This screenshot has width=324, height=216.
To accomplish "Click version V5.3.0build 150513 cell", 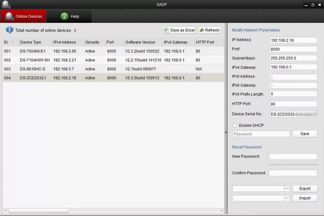I will click(142, 78).
